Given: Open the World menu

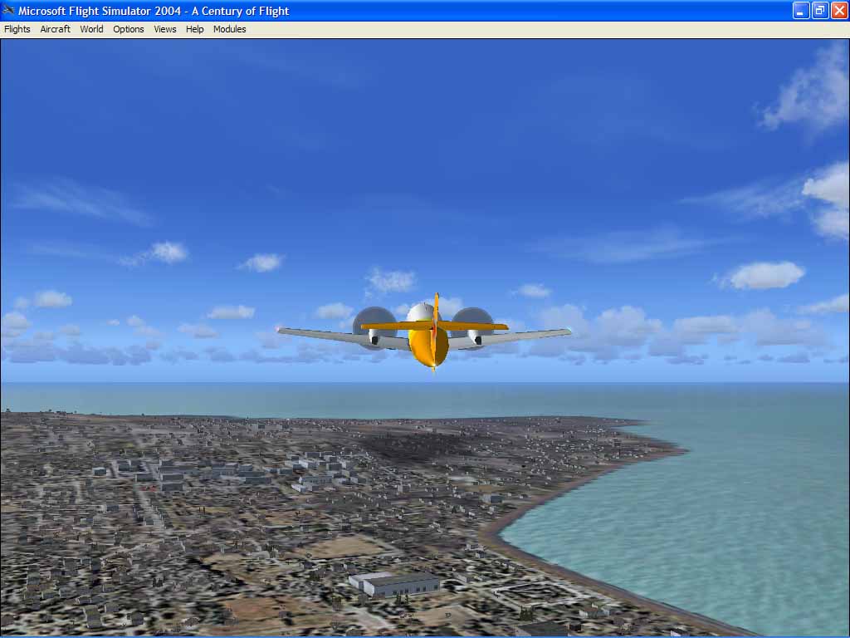Looking at the screenshot, I should tap(91, 29).
